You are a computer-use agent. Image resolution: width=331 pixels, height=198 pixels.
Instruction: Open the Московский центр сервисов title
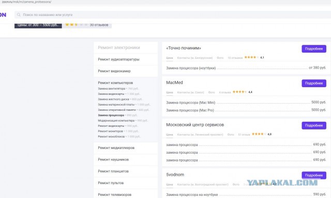195,125
